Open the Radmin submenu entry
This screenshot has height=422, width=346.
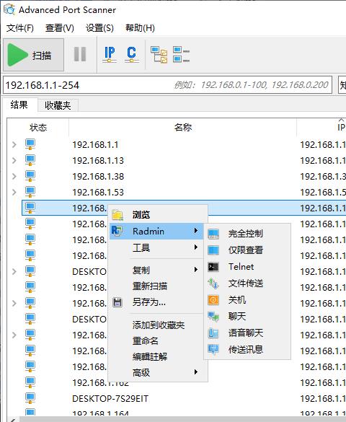pos(156,231)
